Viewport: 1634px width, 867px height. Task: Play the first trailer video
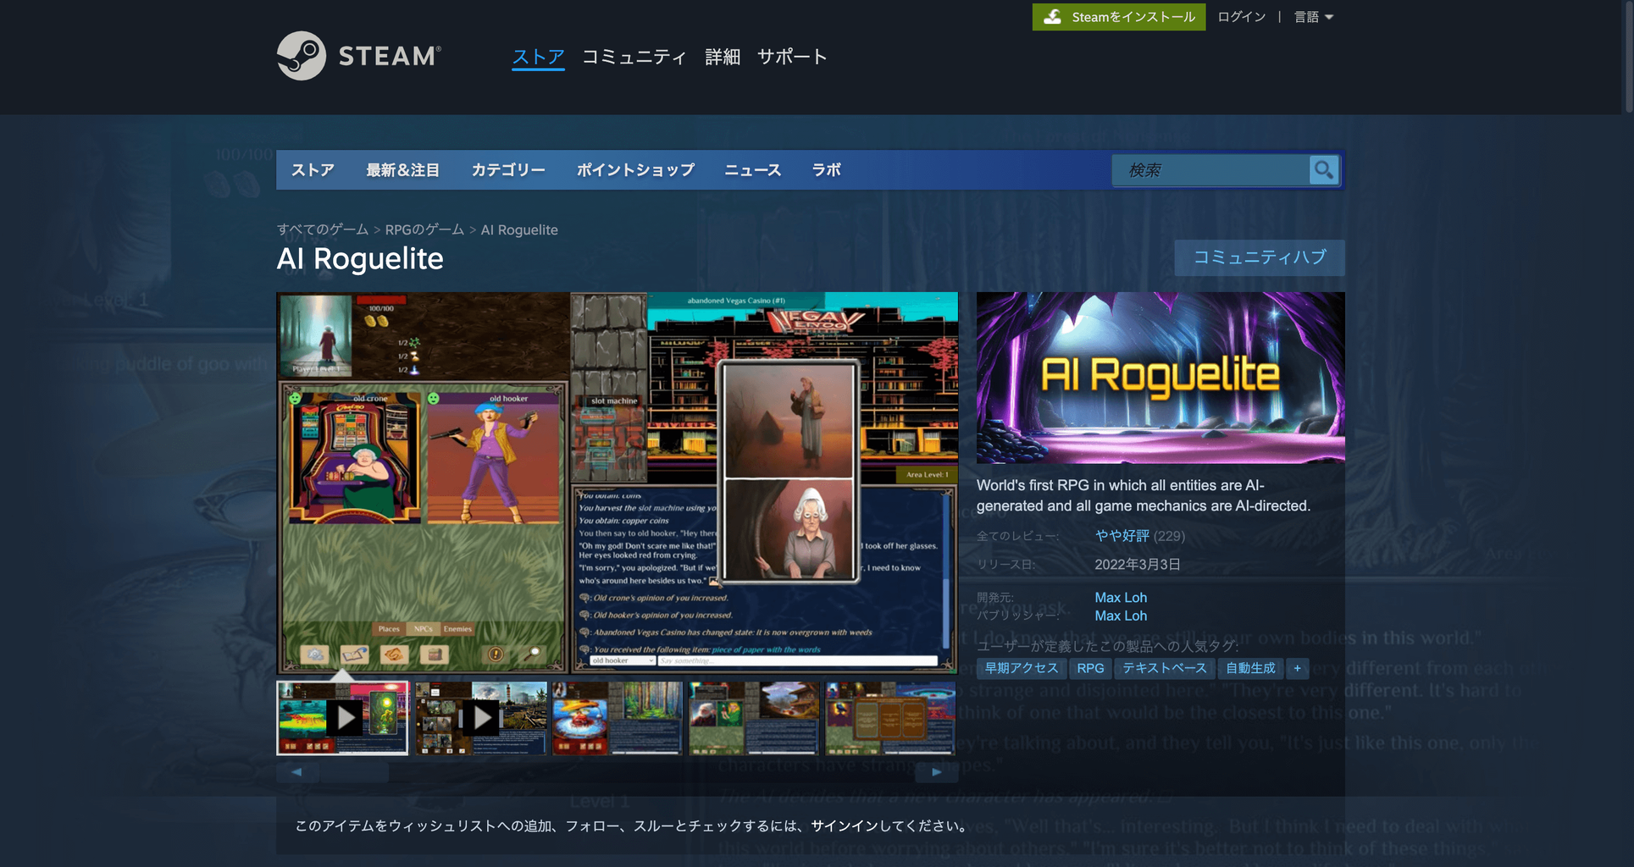[x=344, y=717]
